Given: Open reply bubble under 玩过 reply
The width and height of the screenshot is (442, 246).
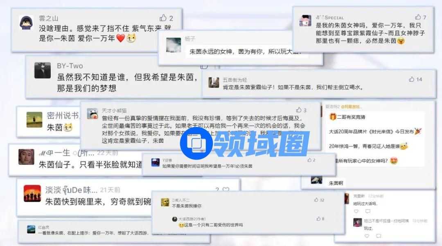Looking at the screenshot, I should [x=379, y=236].
